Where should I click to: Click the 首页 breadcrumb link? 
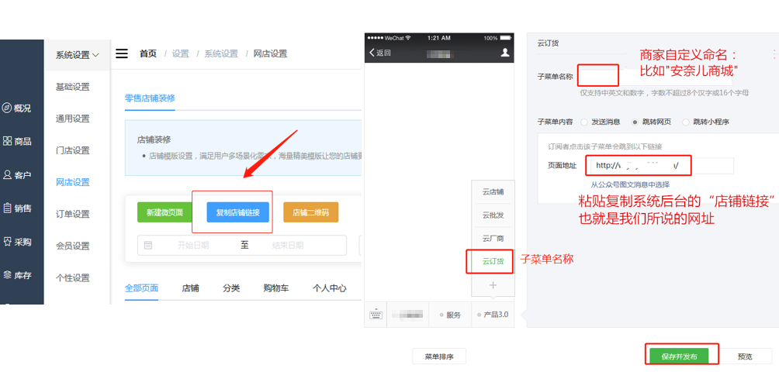148,53
